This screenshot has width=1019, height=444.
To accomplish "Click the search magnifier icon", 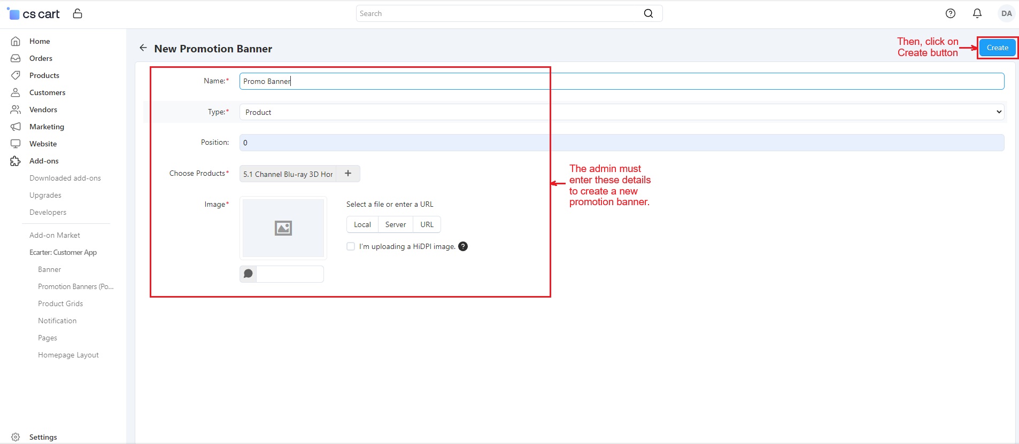I will pos(648,14).
